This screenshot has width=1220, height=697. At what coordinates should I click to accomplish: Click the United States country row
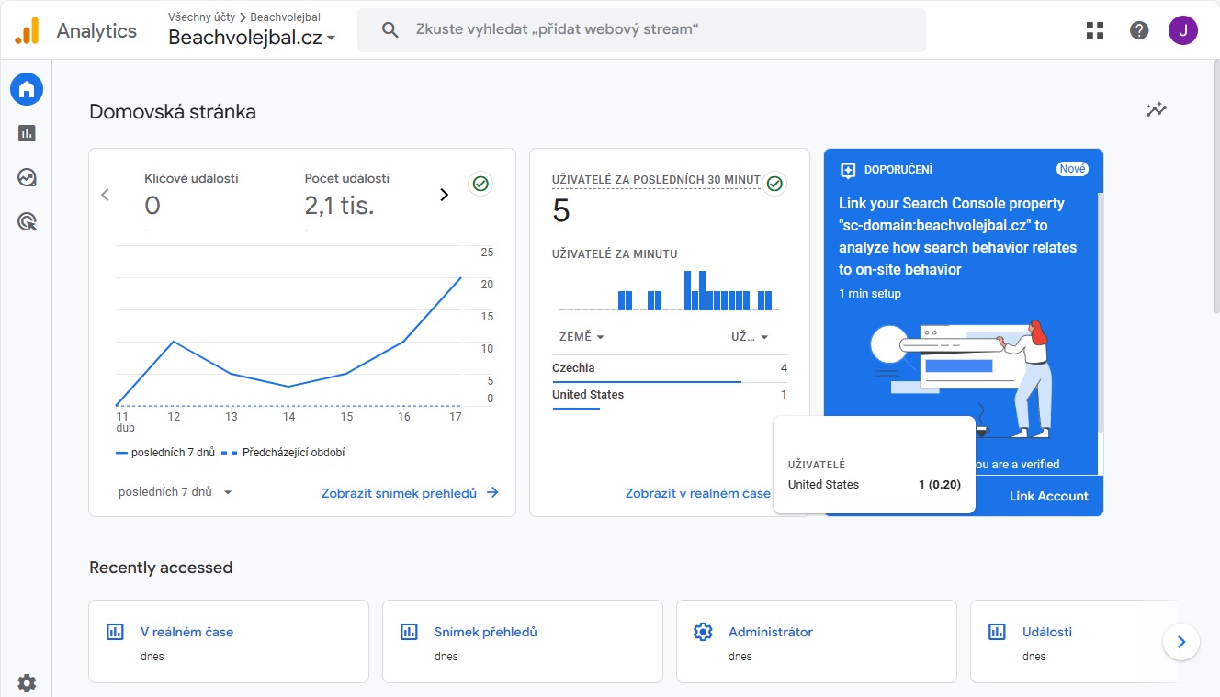670,396
